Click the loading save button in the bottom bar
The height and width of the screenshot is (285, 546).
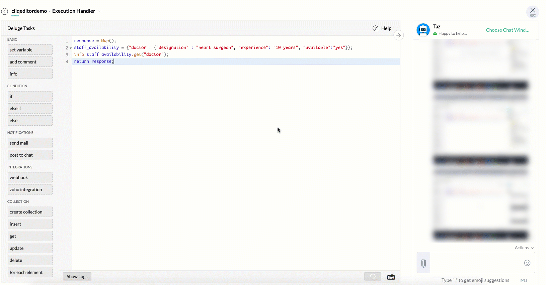pos(373,276)
